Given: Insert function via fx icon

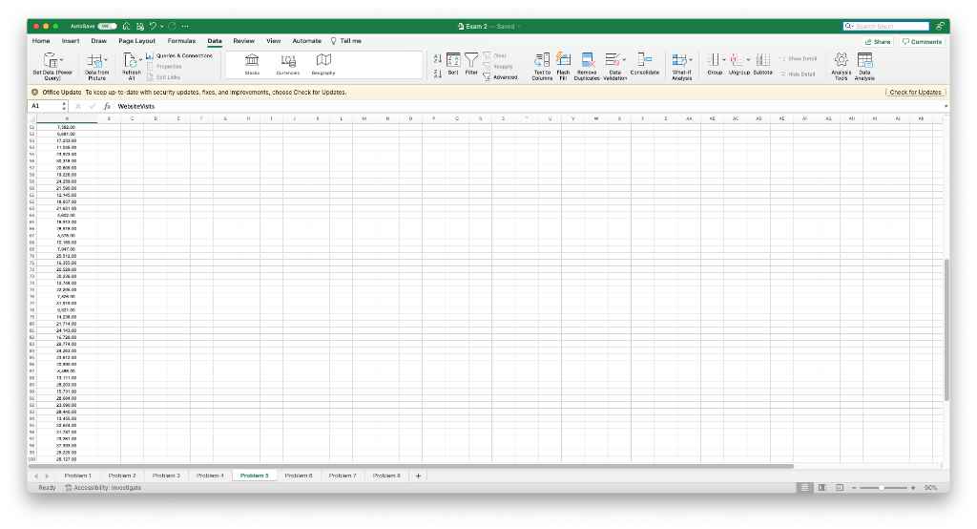Looking at the screenshot, I should [x=107, y=106].
